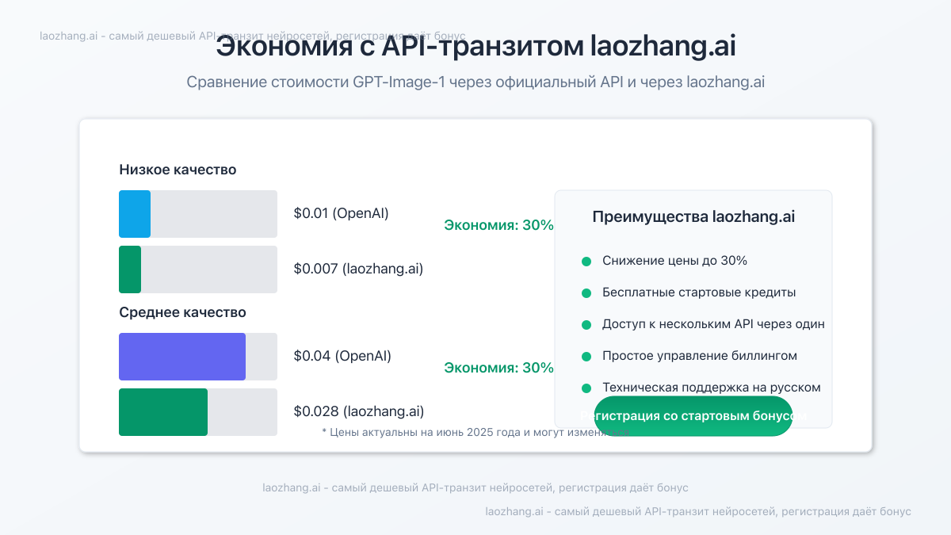Click the green bullet beside 'Техническая поддержка на русском'
951x535 pixels.
586,388
